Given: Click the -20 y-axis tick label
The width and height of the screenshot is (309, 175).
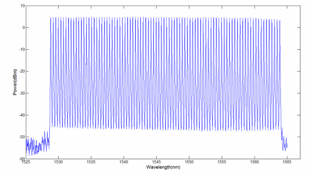Looking at the screenshot, I should 22,71.
